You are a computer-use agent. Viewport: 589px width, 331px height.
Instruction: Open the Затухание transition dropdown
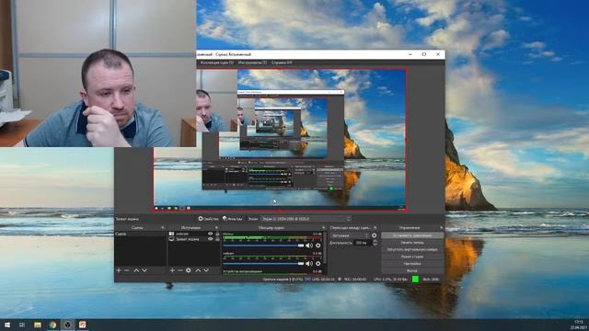tap(350, 235)
